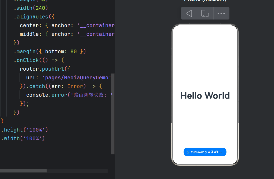This screenshot has height=179, width=274.
Task: Toggle device rotation icon in previewer
Action: pos(205,13)
